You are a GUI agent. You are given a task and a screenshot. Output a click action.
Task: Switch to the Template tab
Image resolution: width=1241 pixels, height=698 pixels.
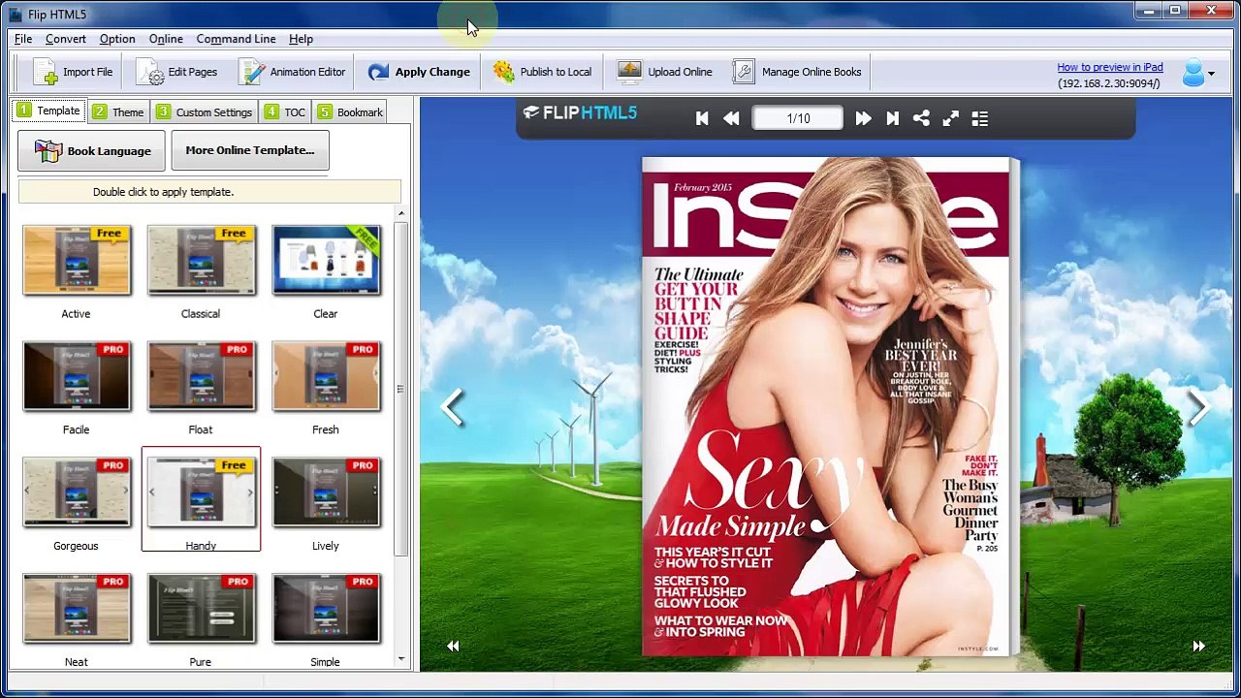click(x=48, y=111)
